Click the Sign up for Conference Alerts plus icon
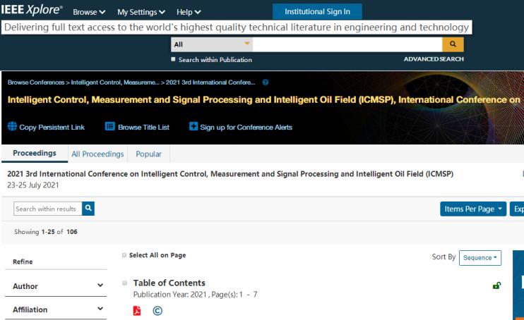 point(193,128)
